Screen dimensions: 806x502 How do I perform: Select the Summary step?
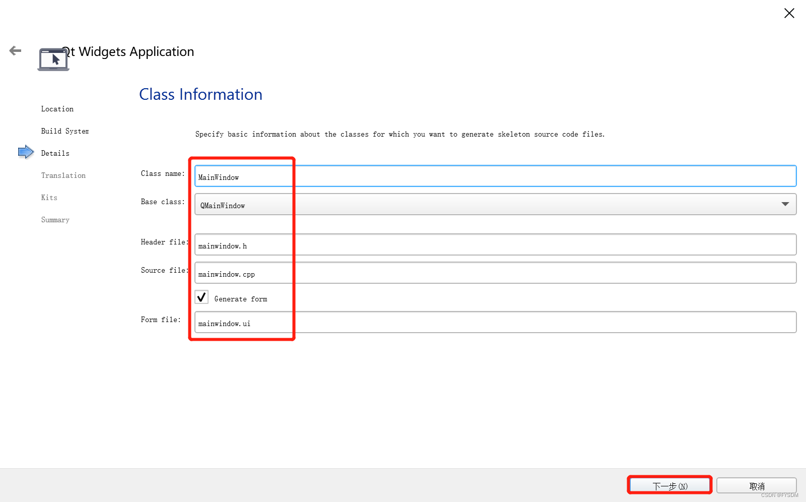[55, 220]
